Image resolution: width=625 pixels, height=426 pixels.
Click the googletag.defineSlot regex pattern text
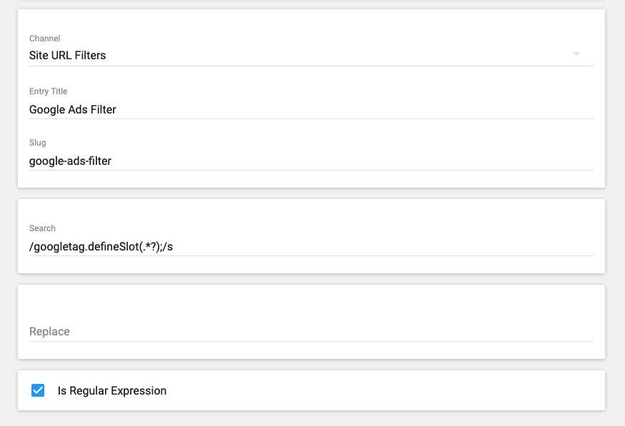101,246
